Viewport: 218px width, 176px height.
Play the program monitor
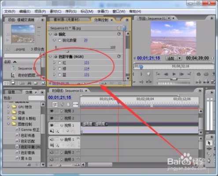(174, 74)
